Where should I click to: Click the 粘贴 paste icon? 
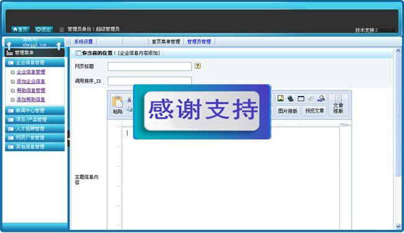coord(117,105)
